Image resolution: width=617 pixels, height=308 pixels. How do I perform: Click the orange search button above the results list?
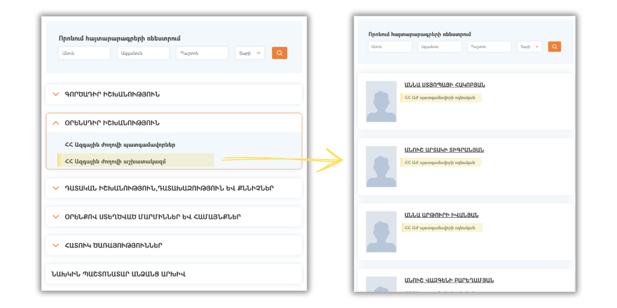tap(554, 46)
